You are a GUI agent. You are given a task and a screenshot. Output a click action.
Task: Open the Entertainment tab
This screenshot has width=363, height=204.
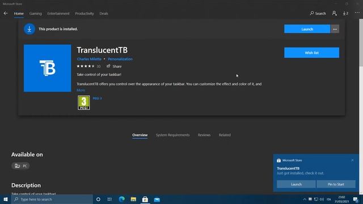click(58, 14)
